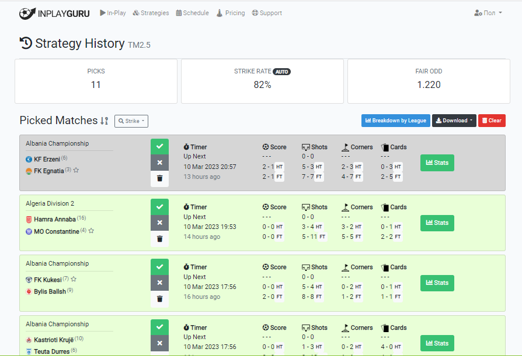The height and width of the screenshot is (356, 522).
Task: Delete the KF Erzeni pick with trash icon
Action: click(x=159, y=179)
